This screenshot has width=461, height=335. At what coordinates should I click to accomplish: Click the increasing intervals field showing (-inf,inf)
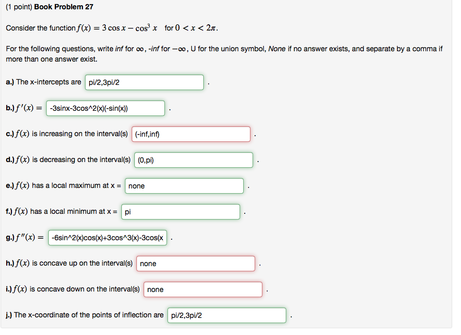coord(190,134)
